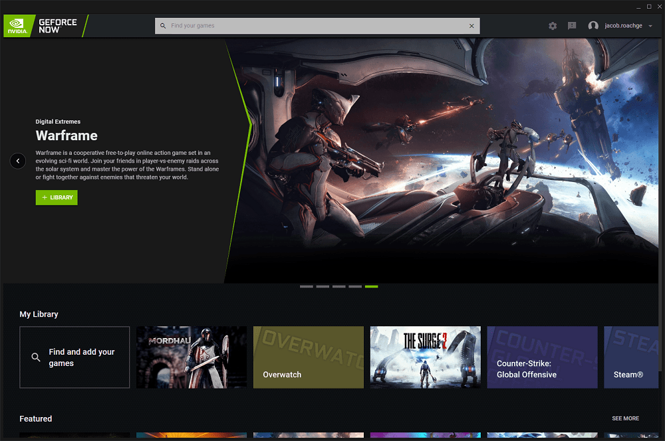Viewport: 665px width, 441px height.
Task: Expand the jacob.roachge account dropdown arrow
Action: (x=650, y=27)
